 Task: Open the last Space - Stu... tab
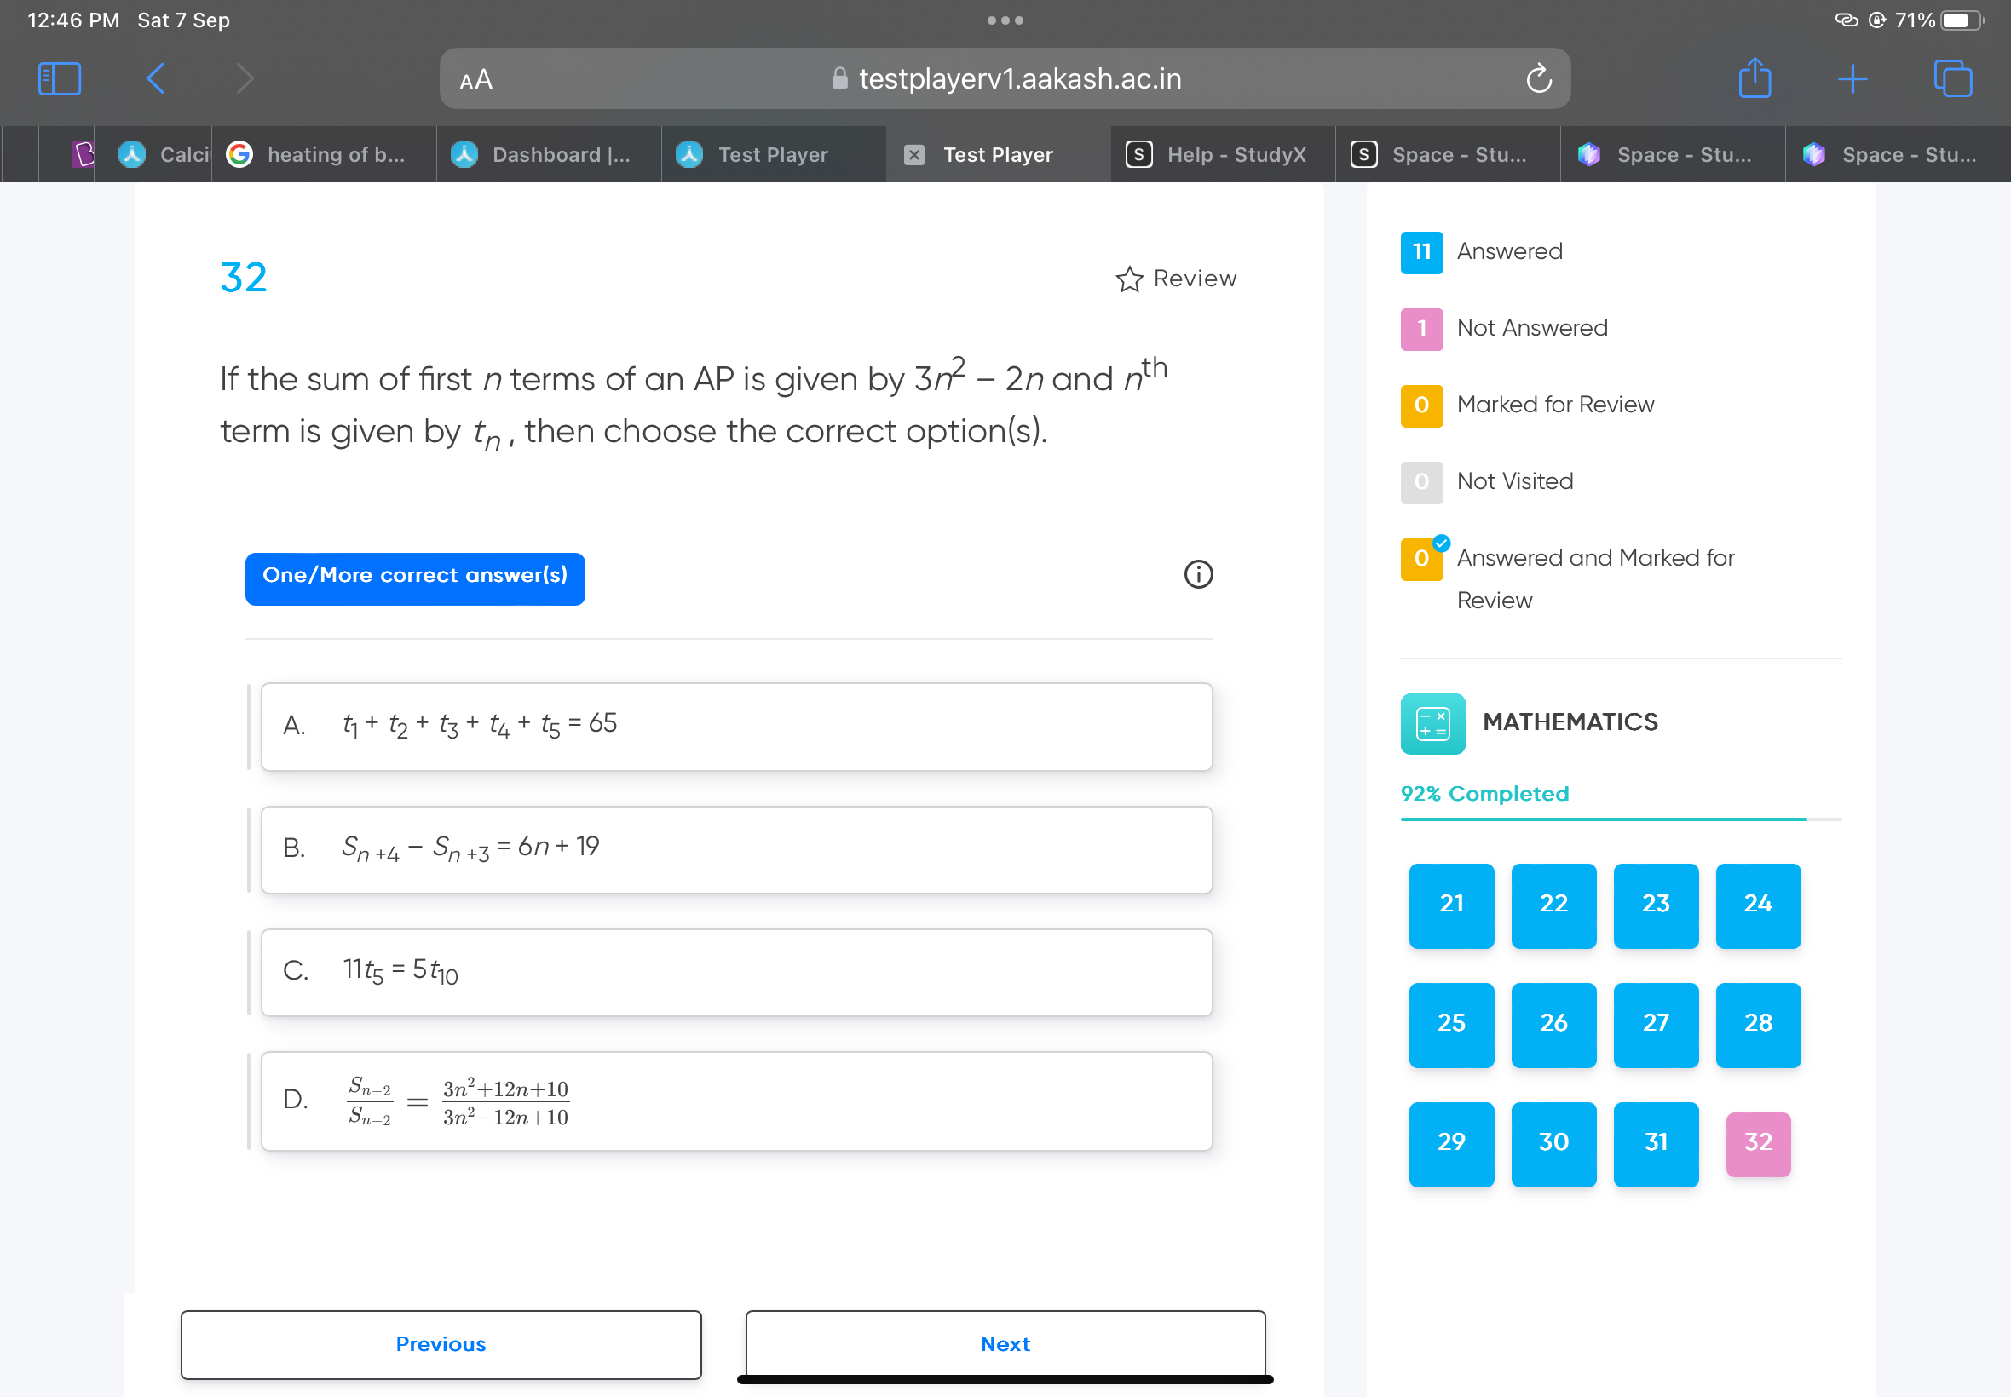pos(1898,155)
